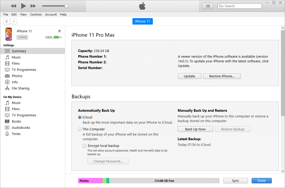Viewport: 285px width, 188px height.
Task: Click the File Sharing app icon
Action: click(7, 88)
